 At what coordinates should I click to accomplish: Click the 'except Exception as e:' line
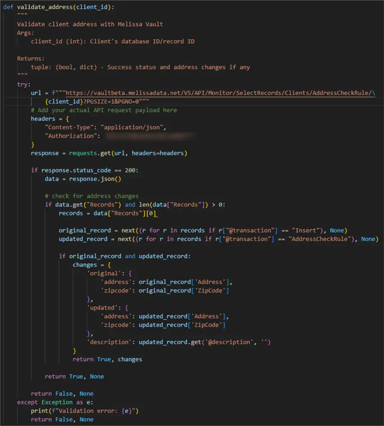(x=55, y=403)
